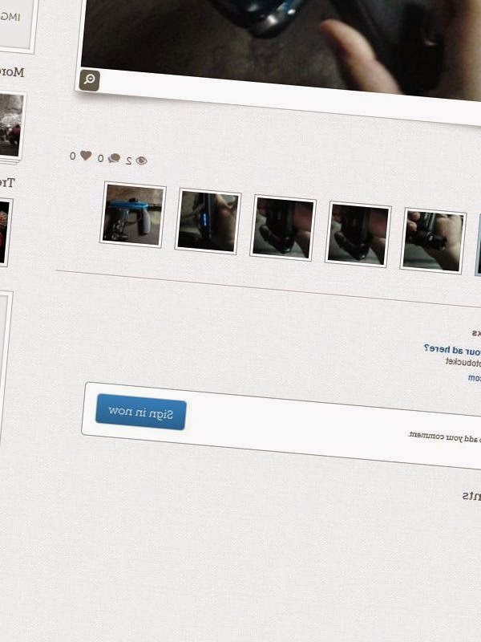Open thumbnail of hand gripping black barrel on light background
This screenshot has height=642, width=481.
point(433,241)
